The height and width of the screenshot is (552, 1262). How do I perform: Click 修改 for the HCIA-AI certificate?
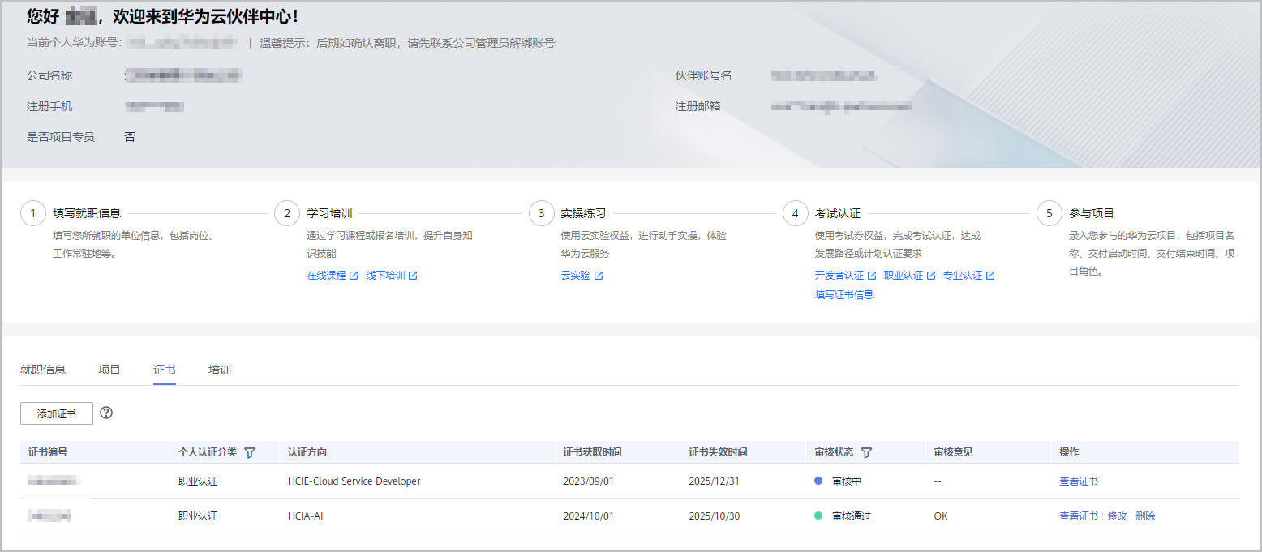pos(1117,516)
